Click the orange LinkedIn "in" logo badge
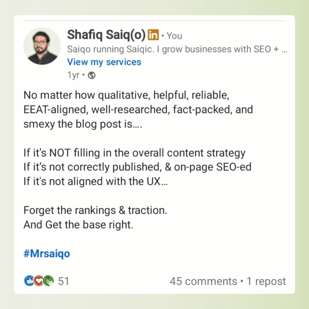The image size is (309, 309). 153,35
